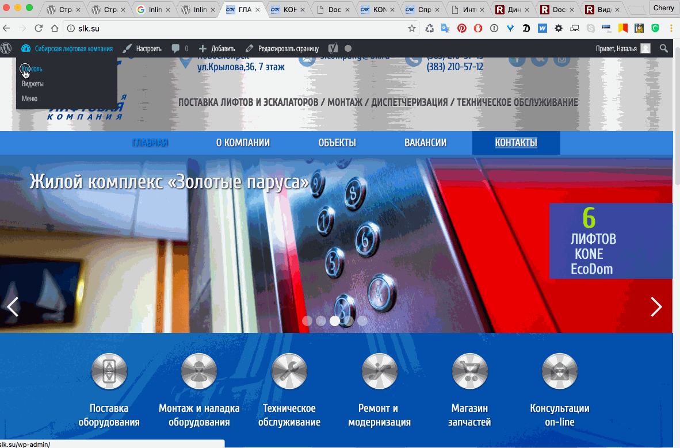Screen dimensions: 680x448
Task: Bookmark the page with the star icon
Action: (x=411, y=28)
